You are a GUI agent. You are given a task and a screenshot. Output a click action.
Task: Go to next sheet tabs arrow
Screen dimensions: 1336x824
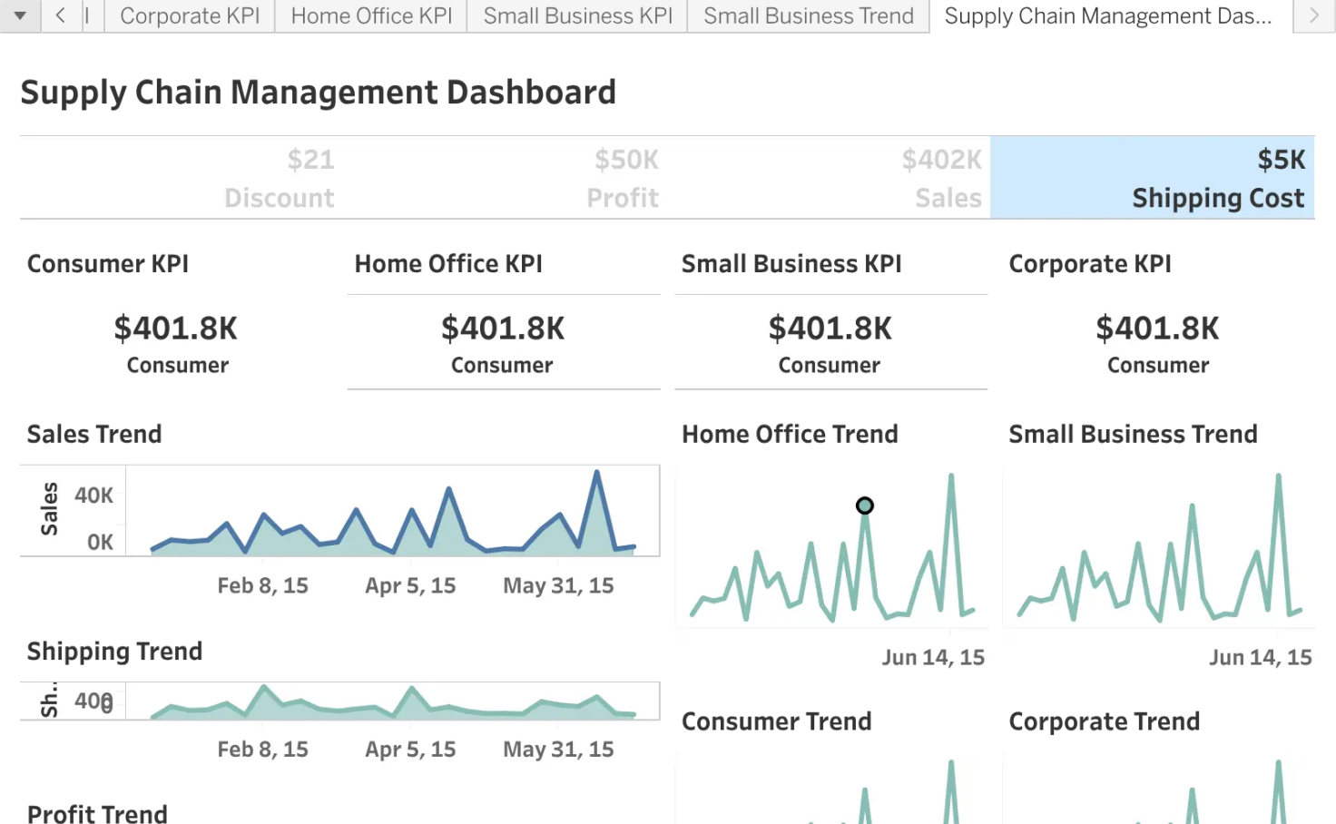1314,15
